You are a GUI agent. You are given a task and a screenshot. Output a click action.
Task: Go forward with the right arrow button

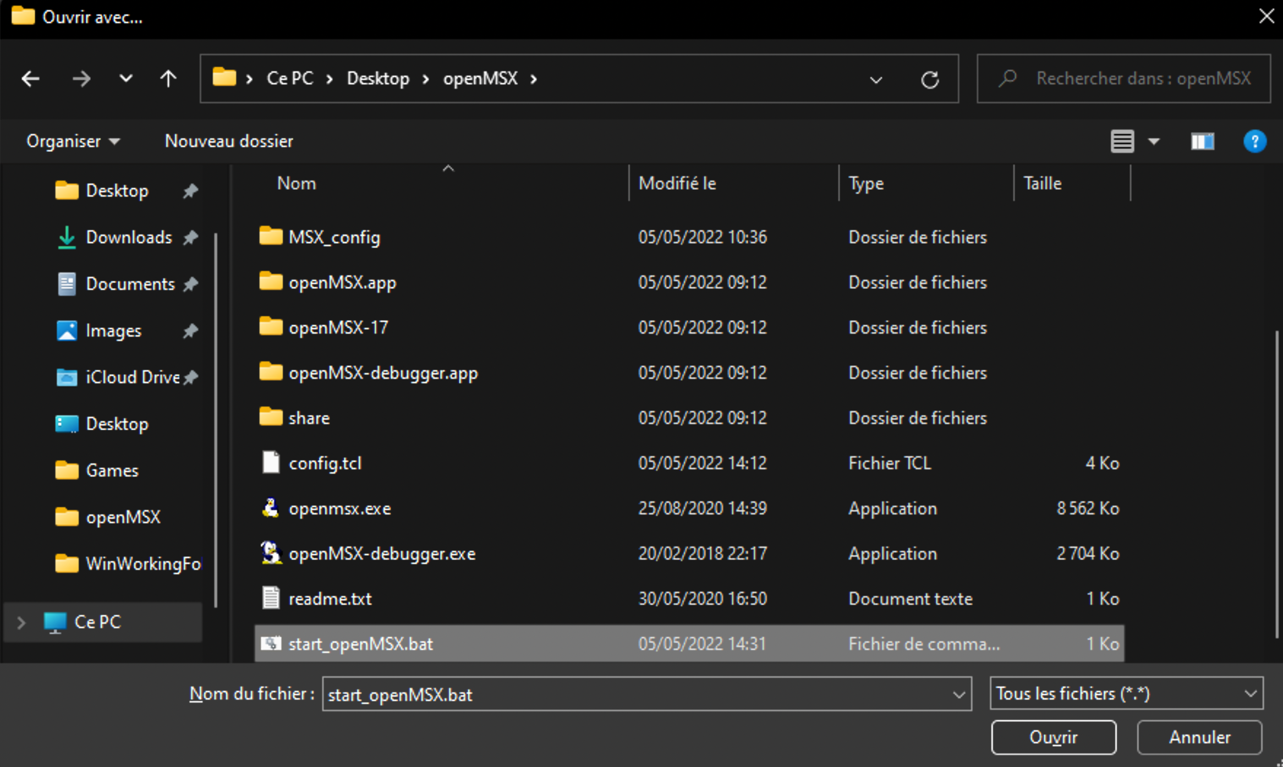point(81,79)
